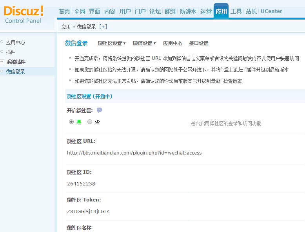Collapse the 系统插件 tree group

click(x=2, y=62)
